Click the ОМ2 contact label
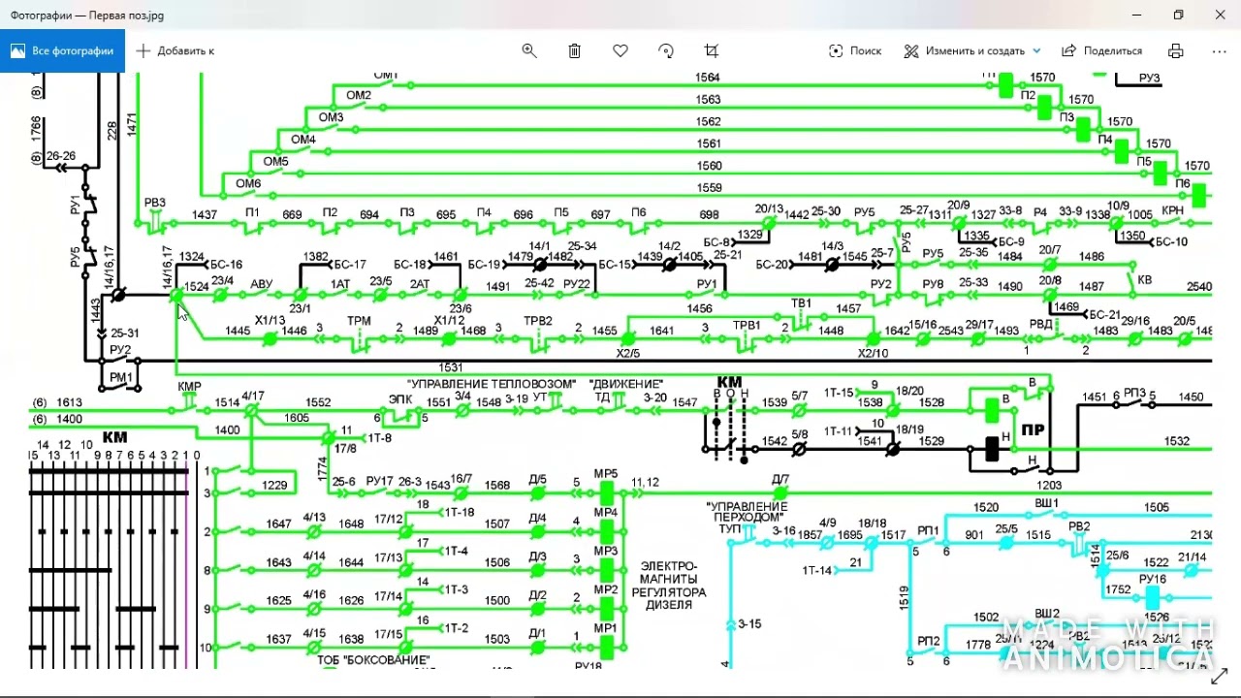The height and width of the screenshot is (698, 1241). coord(359,95)
